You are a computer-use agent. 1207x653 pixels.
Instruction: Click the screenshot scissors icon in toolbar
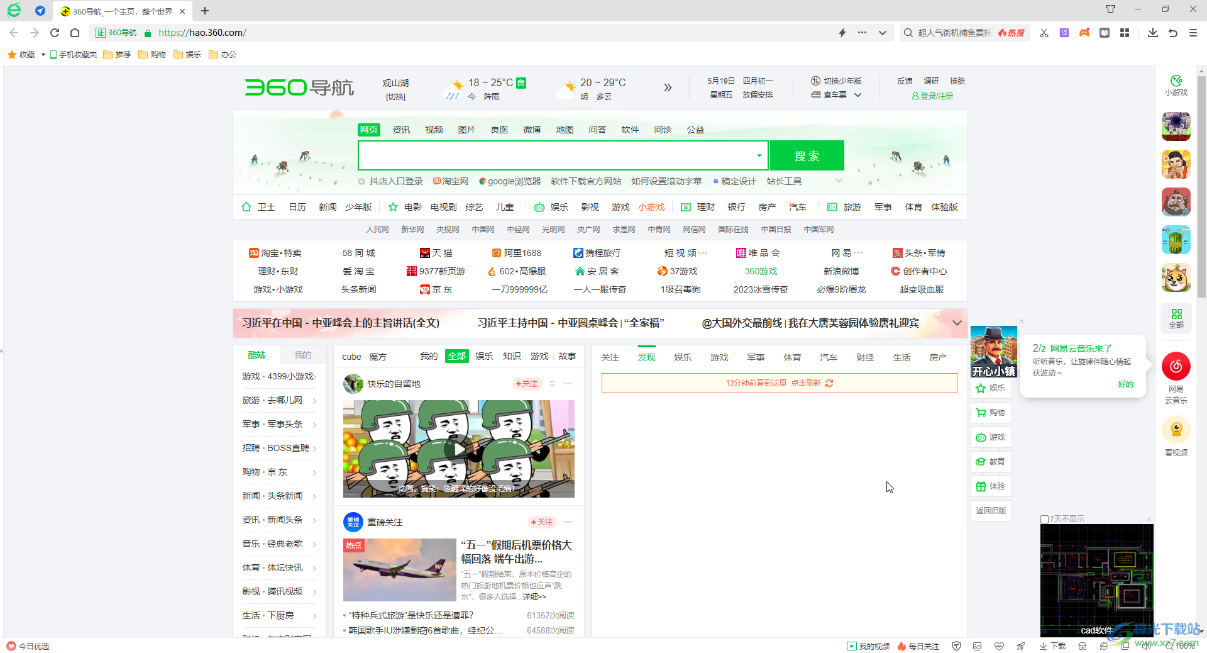pos(1044,33)
